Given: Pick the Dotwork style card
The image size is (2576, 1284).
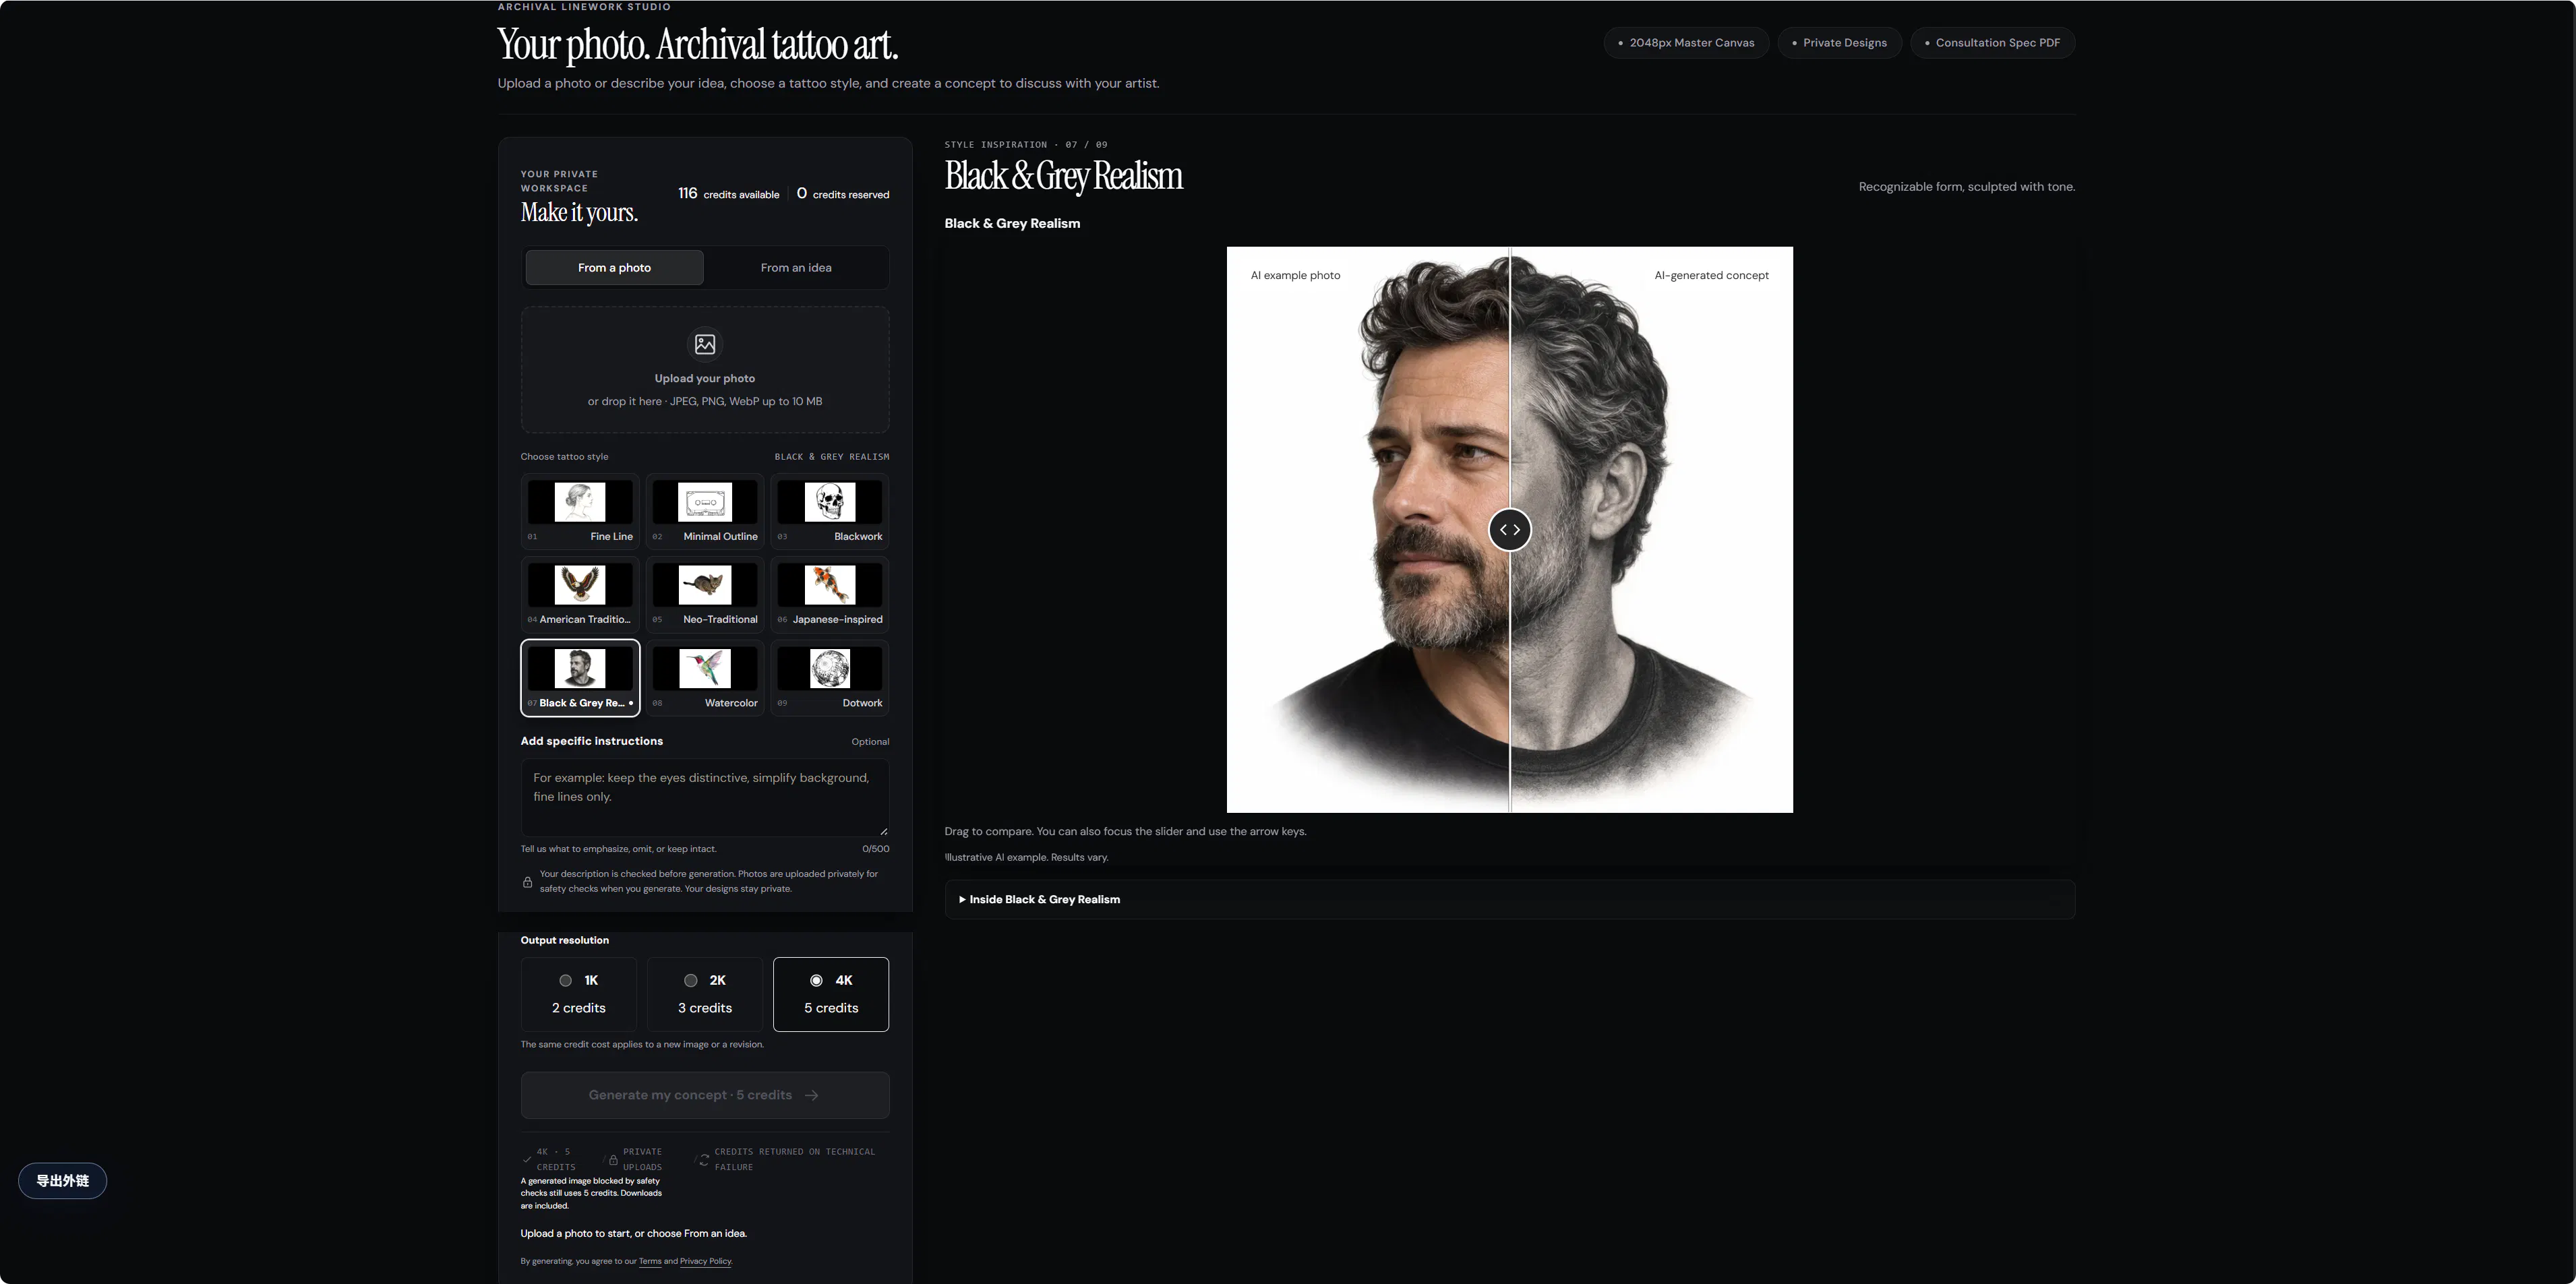Looking at the screenshot, I should [x=830, y=678].
